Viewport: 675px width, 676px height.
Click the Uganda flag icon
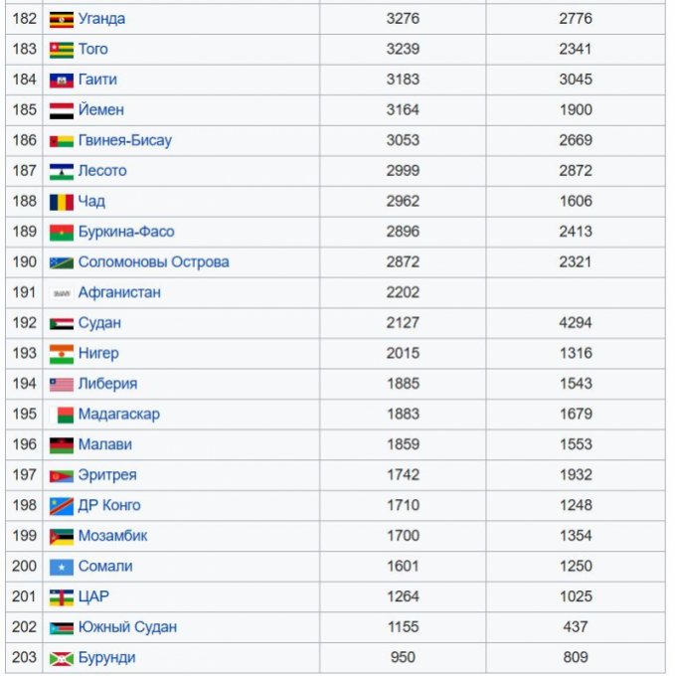point(62,19)
